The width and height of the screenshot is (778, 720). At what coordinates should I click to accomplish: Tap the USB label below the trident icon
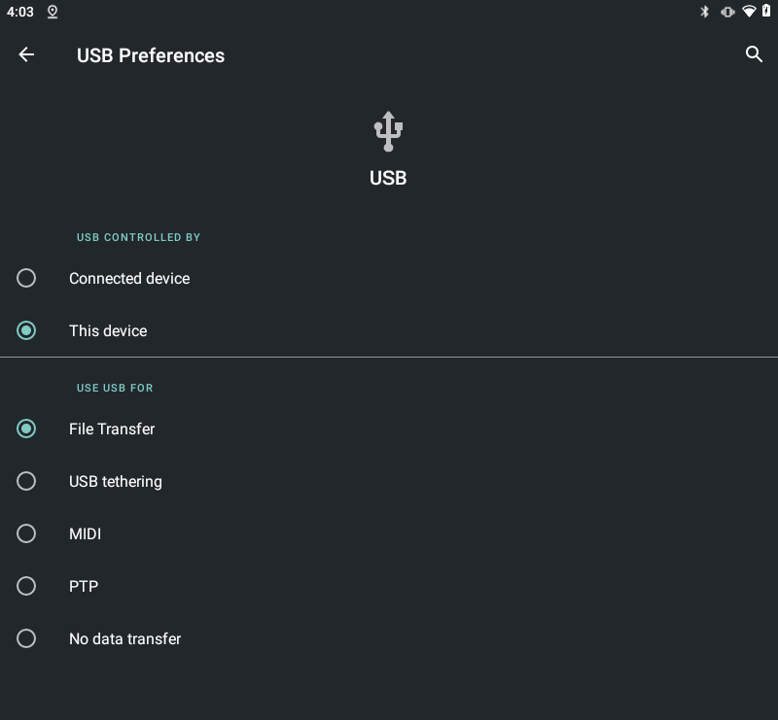(388, 178)
